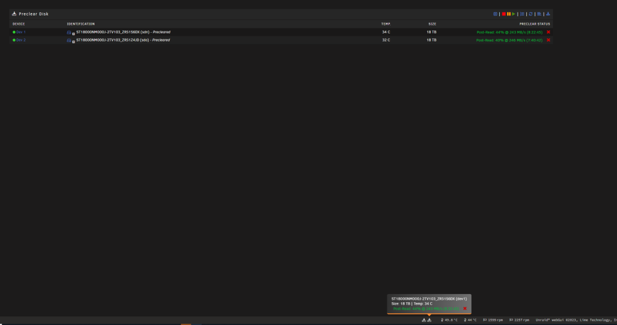Click the Preclear Disk title icon
Screen dimensions: 617x325
tap(14, 14)
